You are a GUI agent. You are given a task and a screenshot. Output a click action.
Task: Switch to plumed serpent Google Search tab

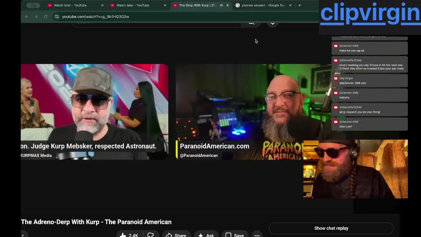coord(263,5)
